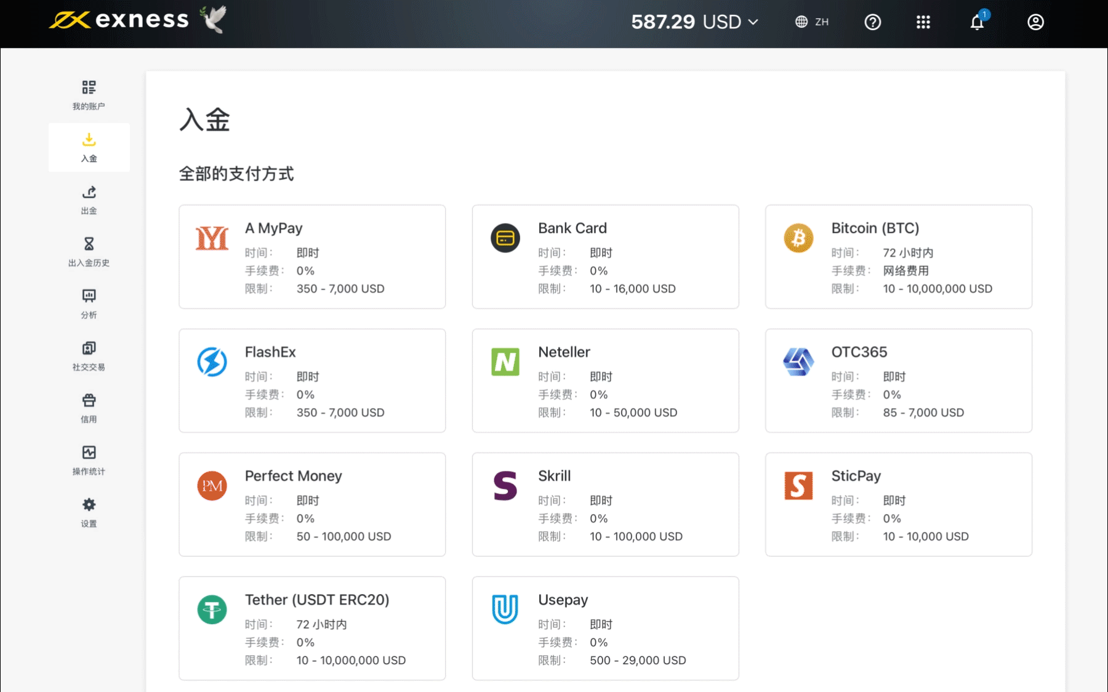The width and height of the screenshot is (1108, 692).
Task: Open 出入金历史 transaction history
Action: [x=89, y=252]
